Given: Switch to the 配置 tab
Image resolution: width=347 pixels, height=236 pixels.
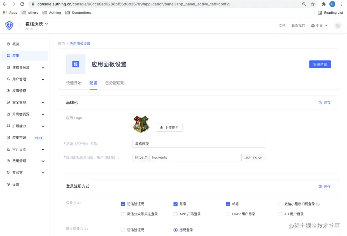Looking at the screenshot, I should (93, 83).
